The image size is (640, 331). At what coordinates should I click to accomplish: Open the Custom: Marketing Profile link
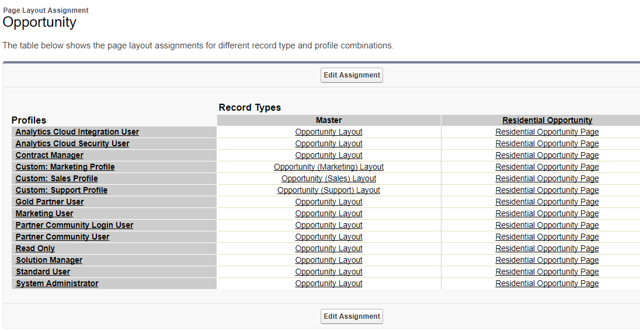65,167
